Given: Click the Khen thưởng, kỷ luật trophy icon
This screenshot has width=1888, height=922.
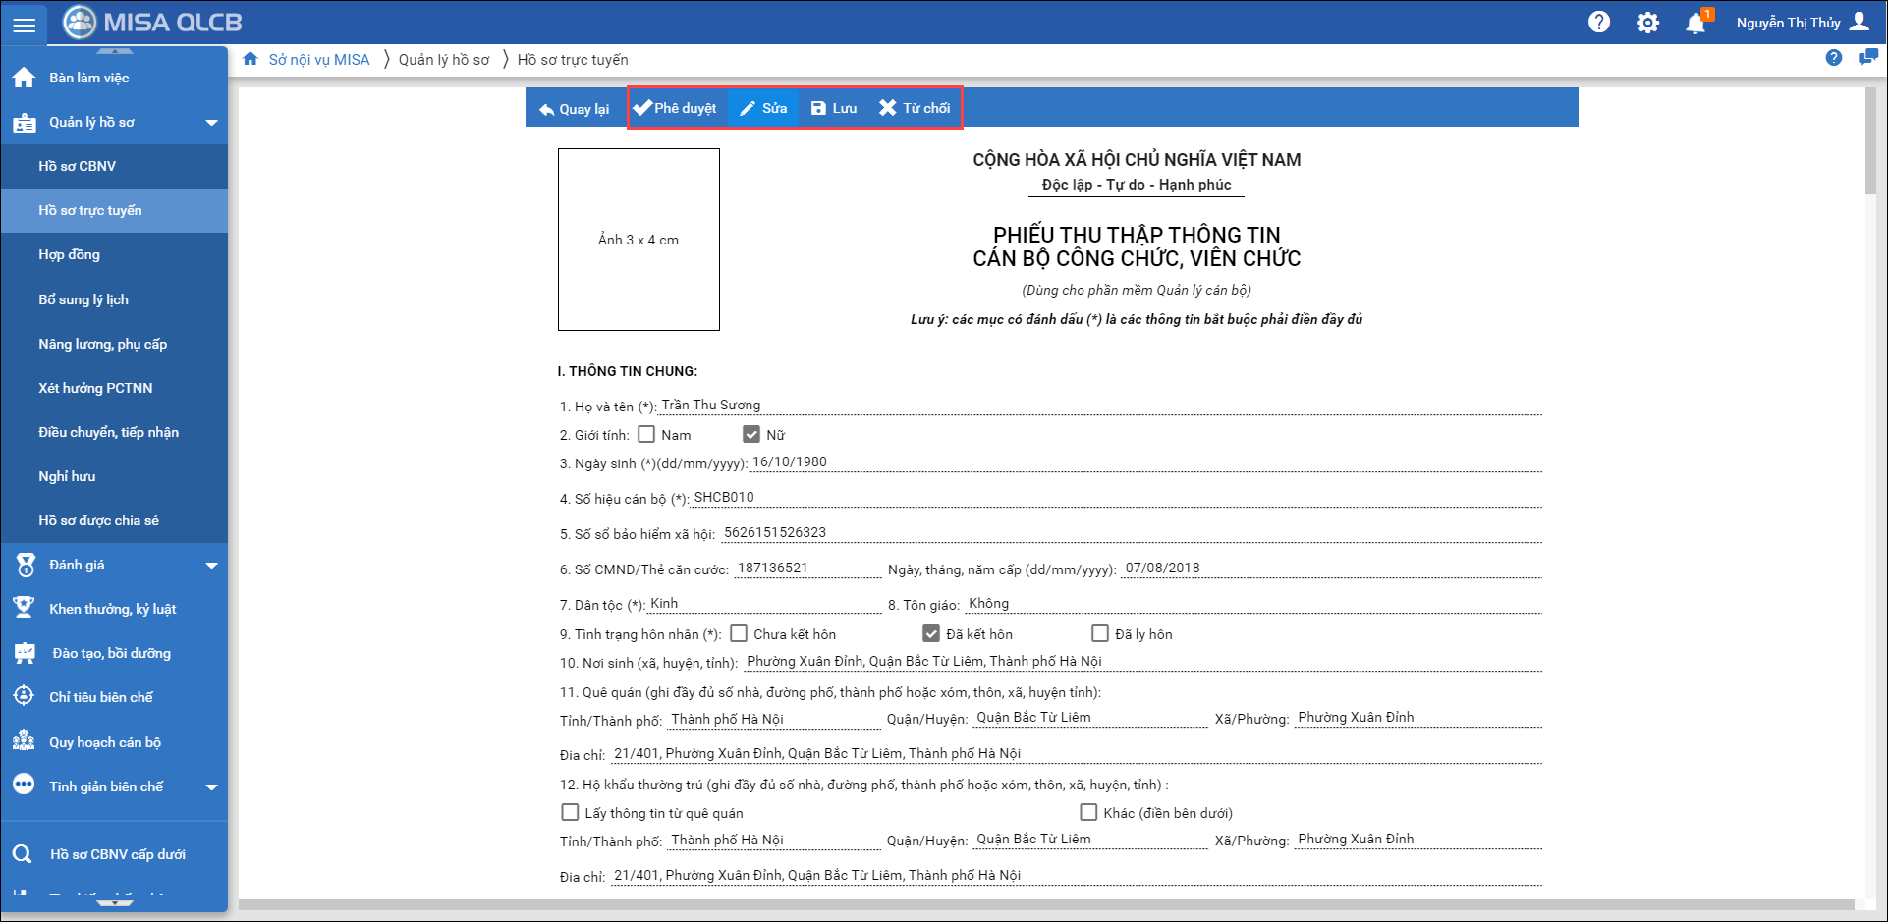Looking at the screenshot, I should 24,609.
